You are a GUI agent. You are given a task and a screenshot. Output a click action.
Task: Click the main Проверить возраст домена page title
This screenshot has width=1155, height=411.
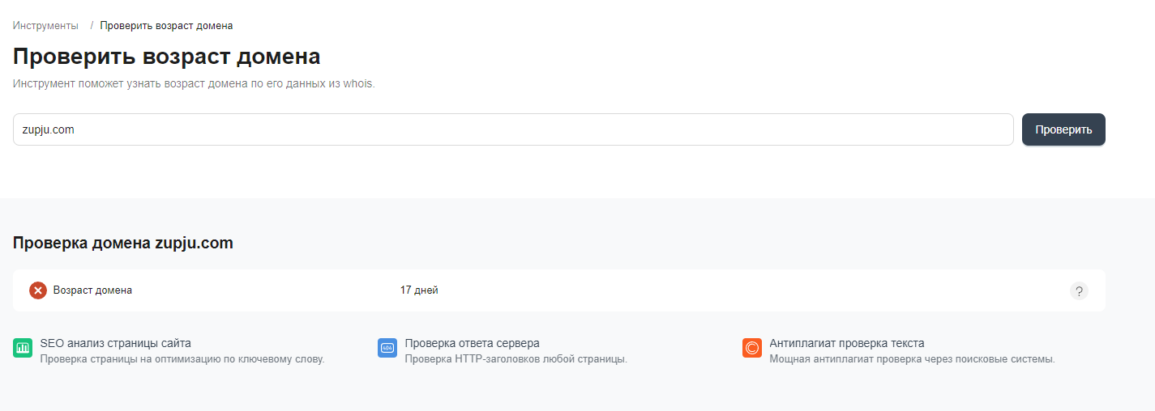[166, 57]
